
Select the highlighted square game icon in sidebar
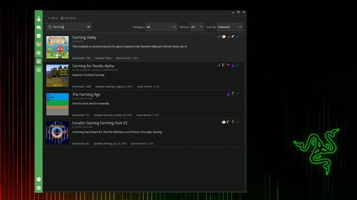click(x=38, y=61)
